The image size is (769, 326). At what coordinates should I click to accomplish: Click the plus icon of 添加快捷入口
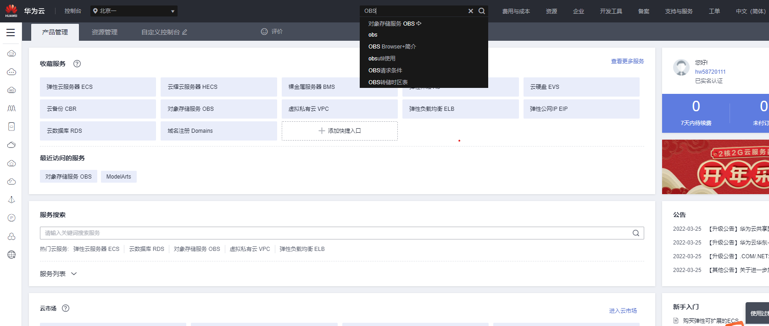click(x=322, y=131)
